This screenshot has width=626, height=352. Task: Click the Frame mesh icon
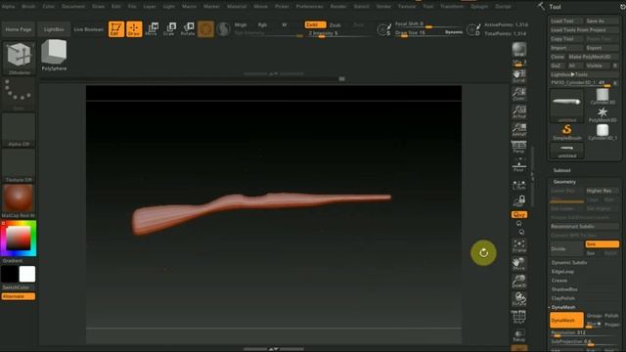click(x=519, y=245)
